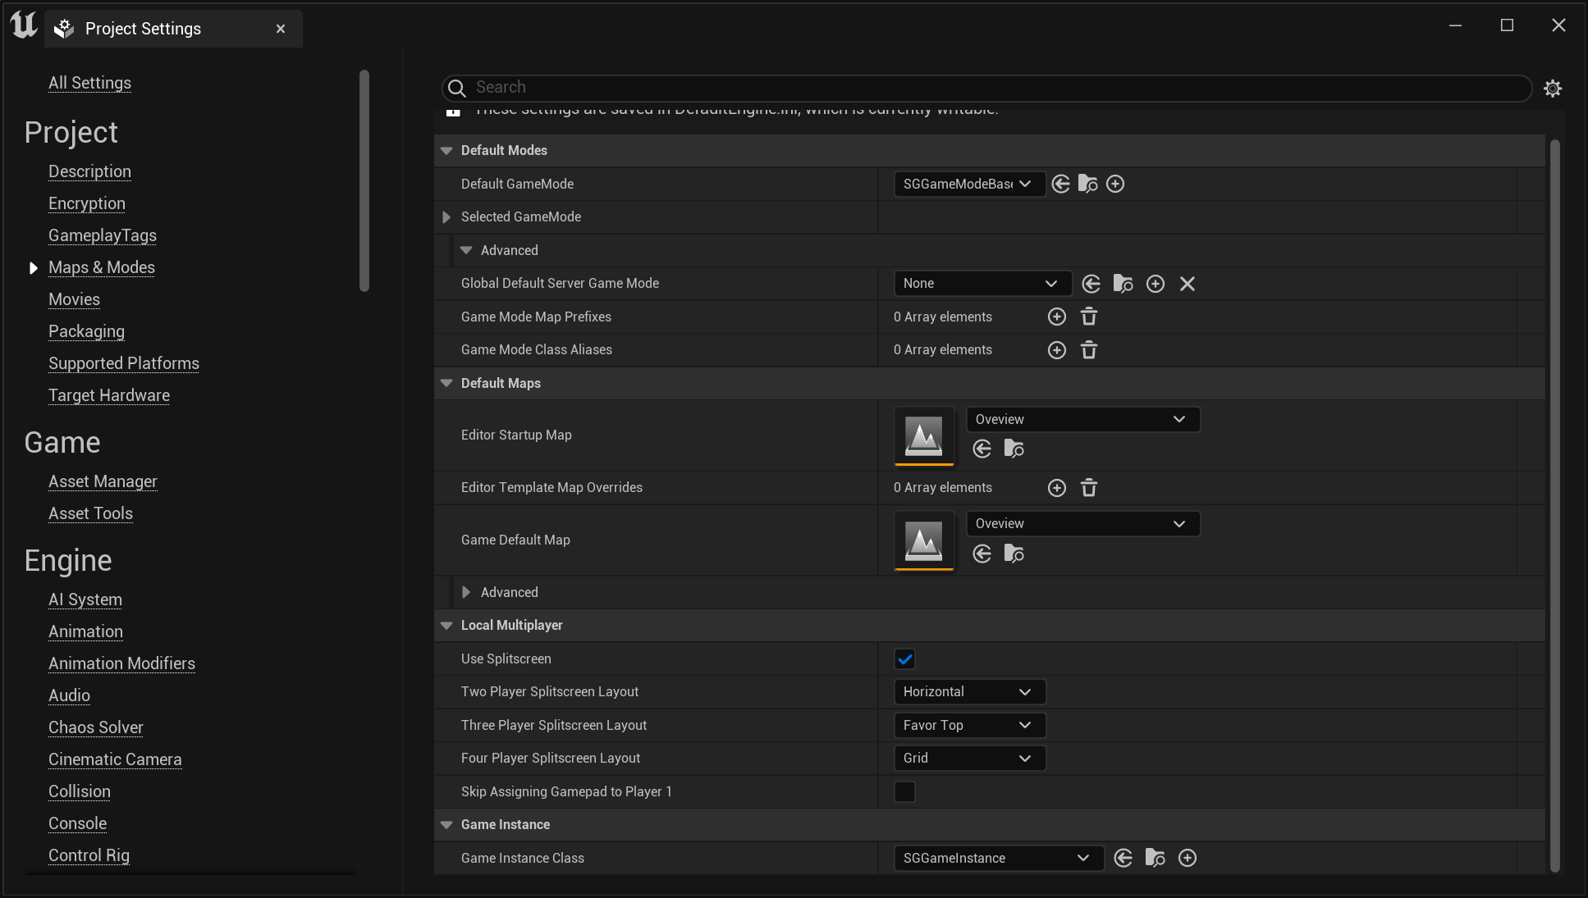The image size is (1588, 898).
Task: Disable the Skip Assigning Gamepad to Player 1 checkbox
Action: pos(904,790)
